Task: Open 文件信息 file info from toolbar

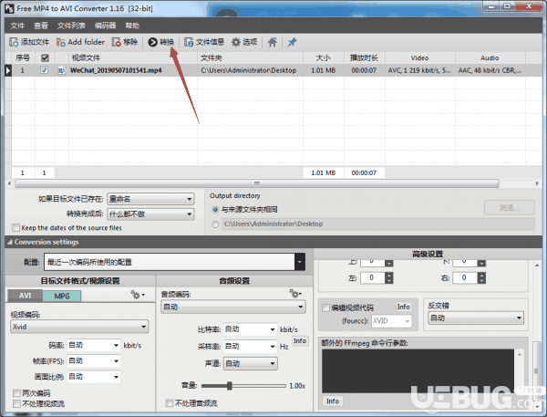Action: 189,42
